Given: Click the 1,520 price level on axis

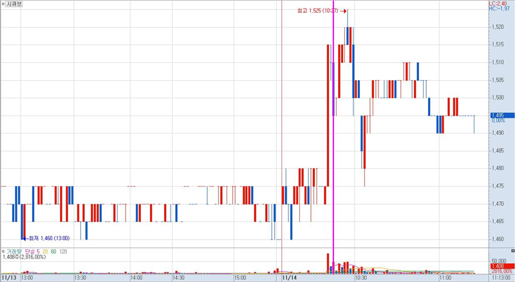Looking at the screenshot, I should [498, 27].
